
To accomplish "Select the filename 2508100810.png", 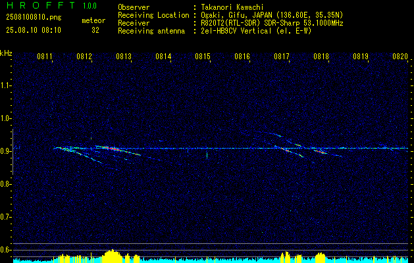I will pyautogui.click(x=34, y=18).
